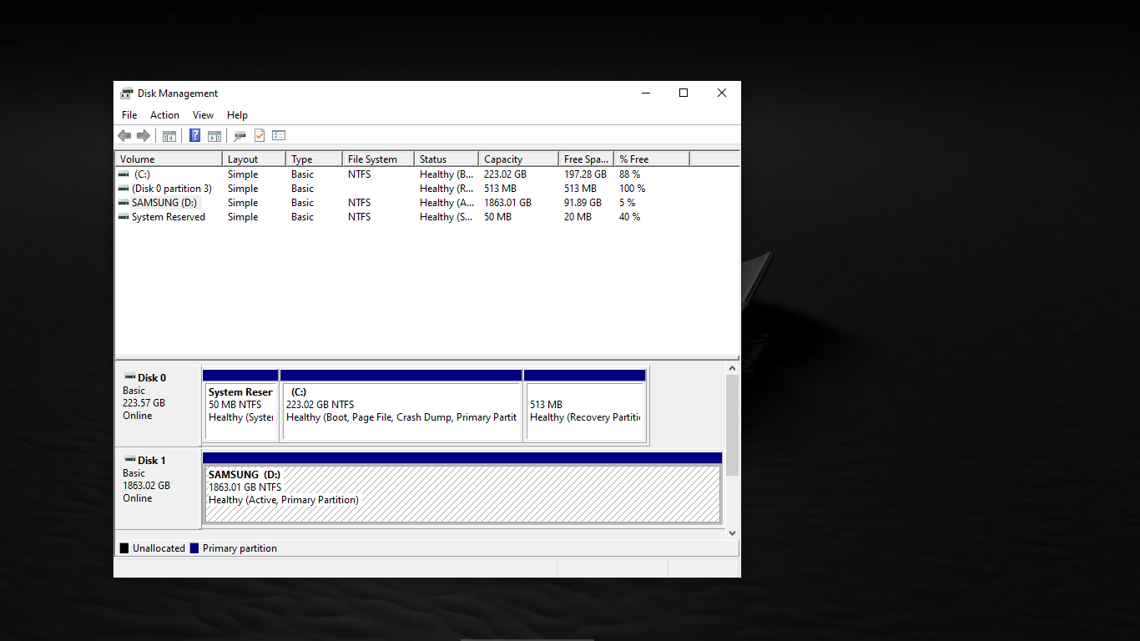Click the 223.02 GB capacity cell
The height and width of the screenshot is (641, 1140).
point(505,174)
